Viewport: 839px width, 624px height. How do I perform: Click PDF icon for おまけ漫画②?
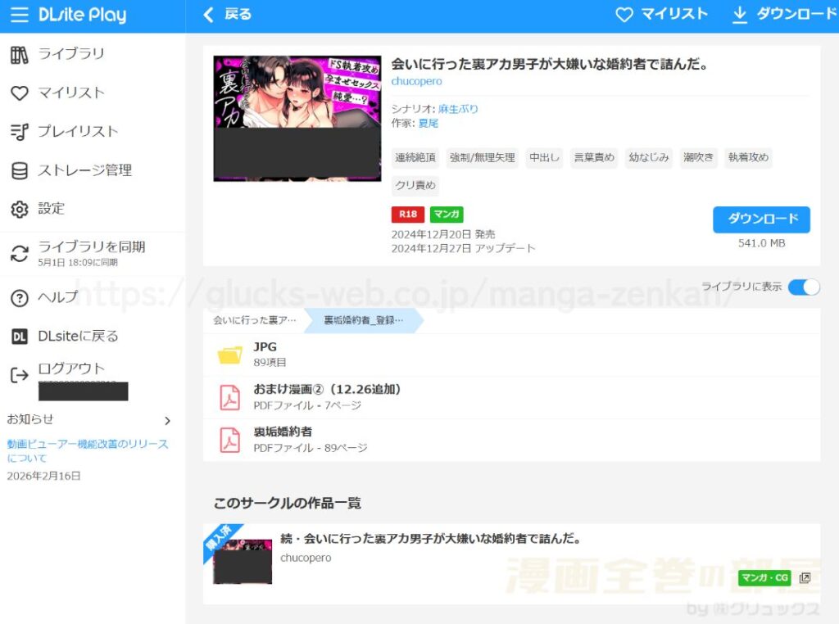230,397
